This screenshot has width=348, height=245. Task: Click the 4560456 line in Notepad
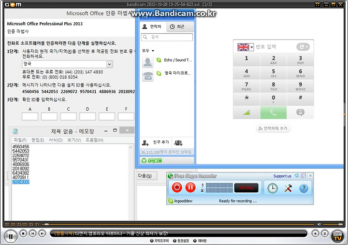pyautogui.click(x=21, y=147)
